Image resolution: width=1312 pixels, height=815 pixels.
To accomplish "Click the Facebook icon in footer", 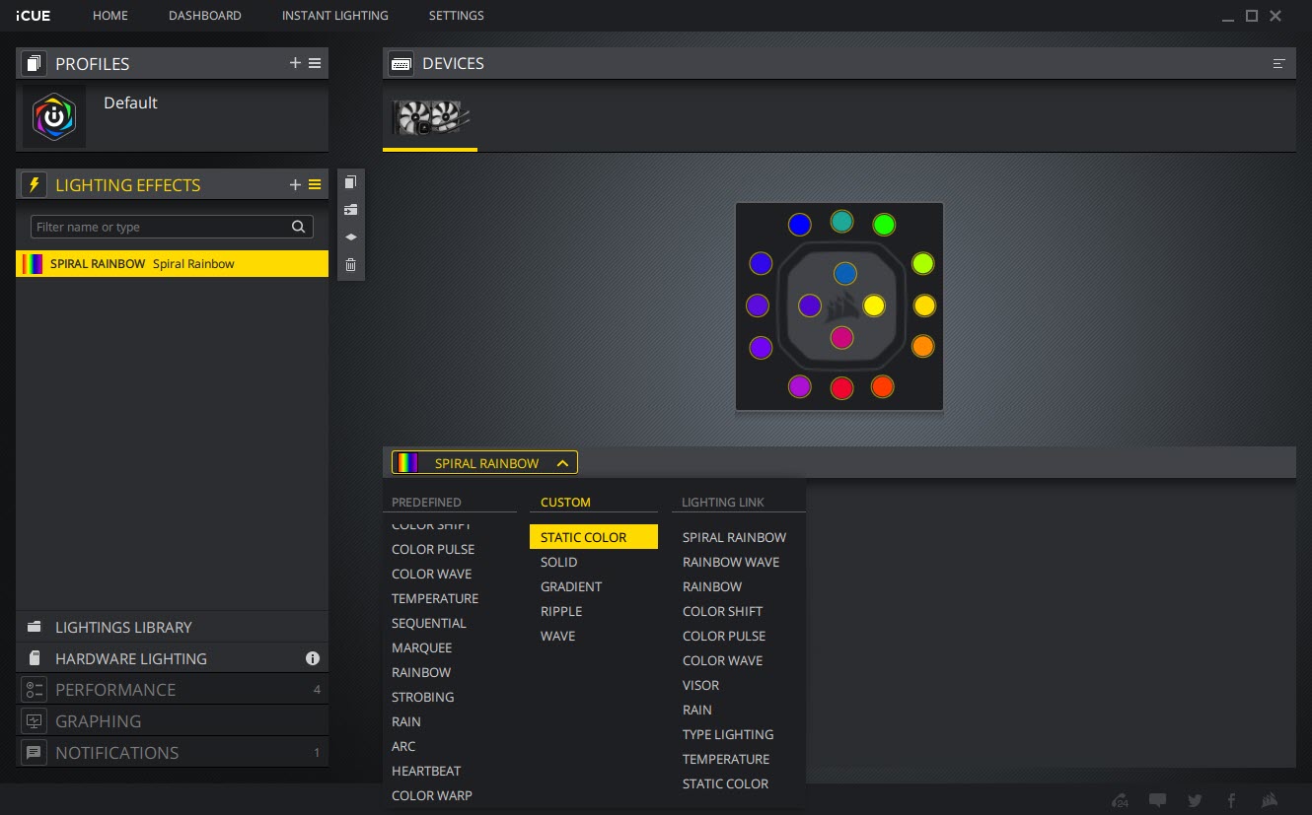I will (1232, 800).
